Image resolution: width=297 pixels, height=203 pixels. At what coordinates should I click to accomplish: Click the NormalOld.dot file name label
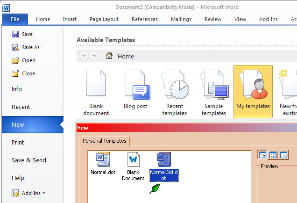164,175
